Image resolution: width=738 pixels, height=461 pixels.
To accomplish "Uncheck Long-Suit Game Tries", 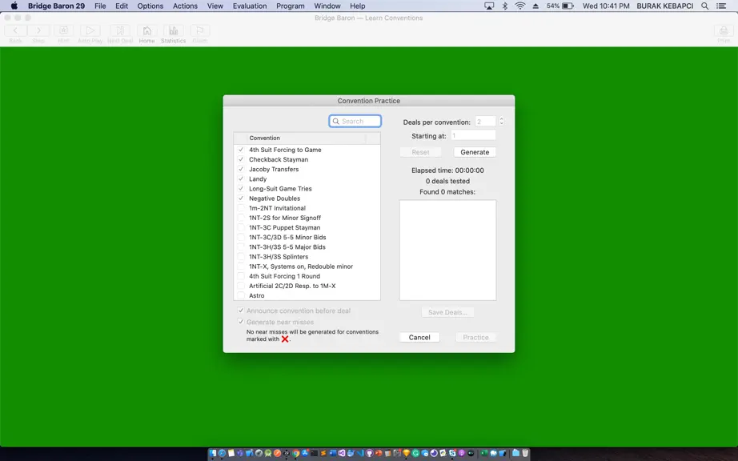I will [241, 189].
